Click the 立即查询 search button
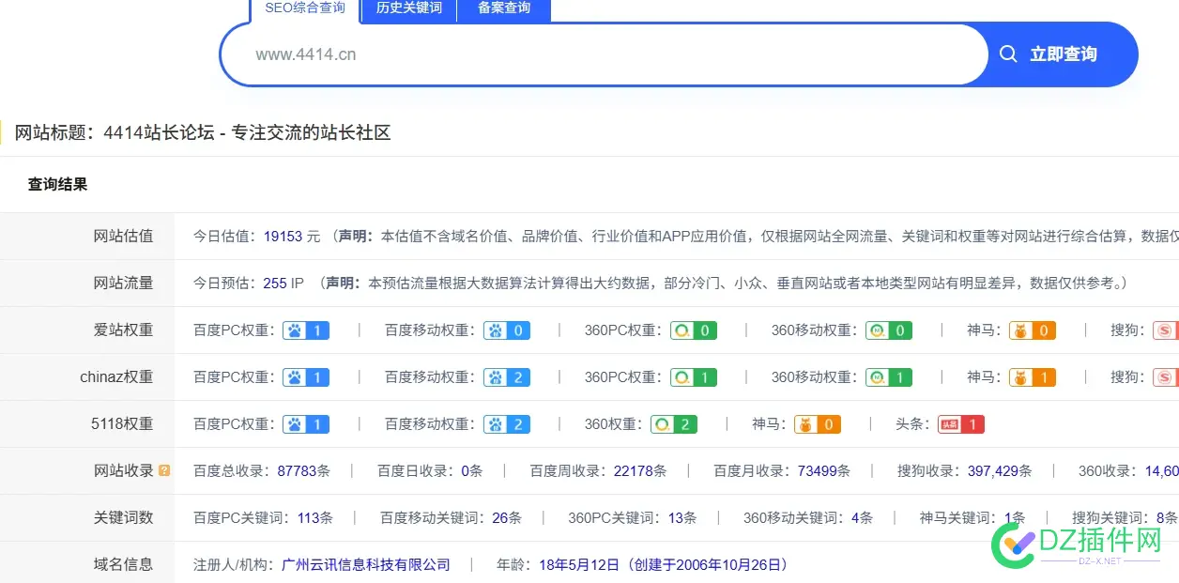Screen dimensions: 1179x583 point(1063,54)
